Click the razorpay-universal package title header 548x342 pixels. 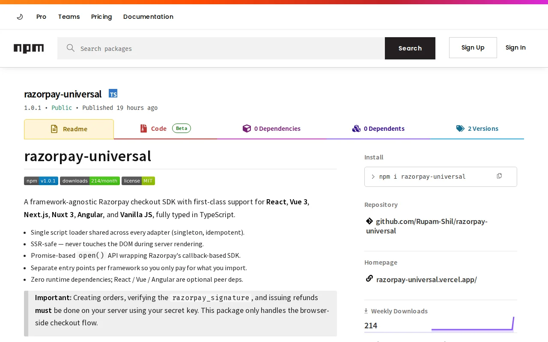[x=63, y=94]
